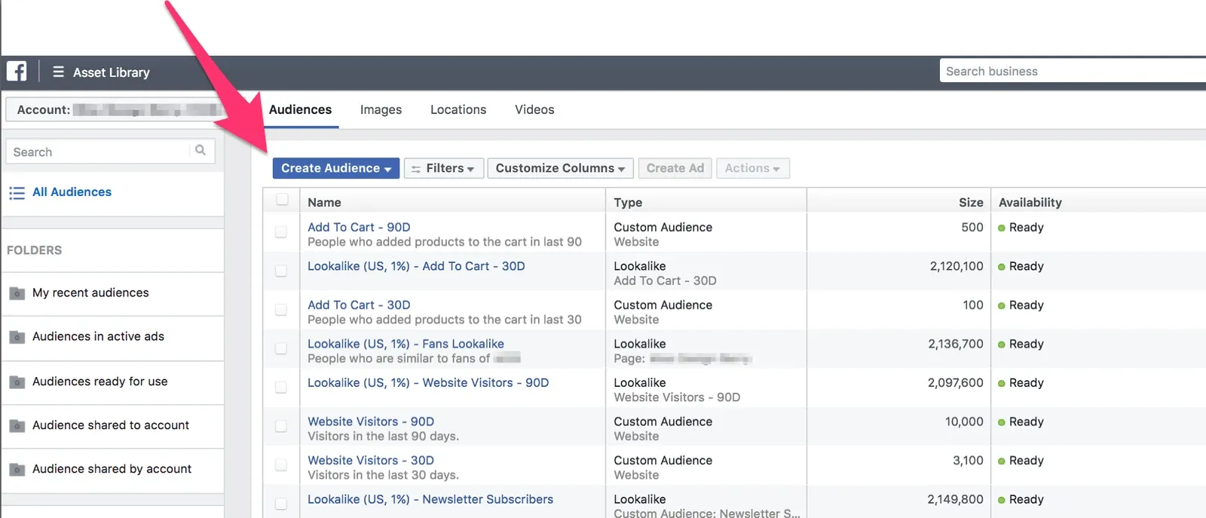Image resolution: width=1206 pixels, height=518 pixels.
Task: Sort by the Availability column header
Action: click(1030, 202)
